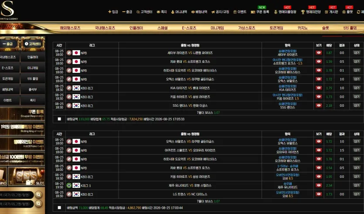Click LG 트윈스 VS NC 다이노스 matchup

point(190,194)
